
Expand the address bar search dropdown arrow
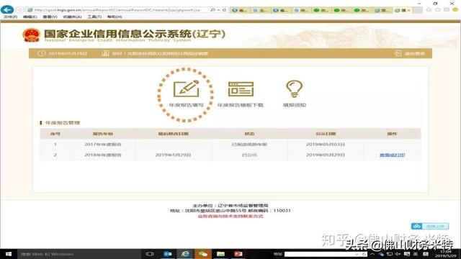tap(218, 10)
